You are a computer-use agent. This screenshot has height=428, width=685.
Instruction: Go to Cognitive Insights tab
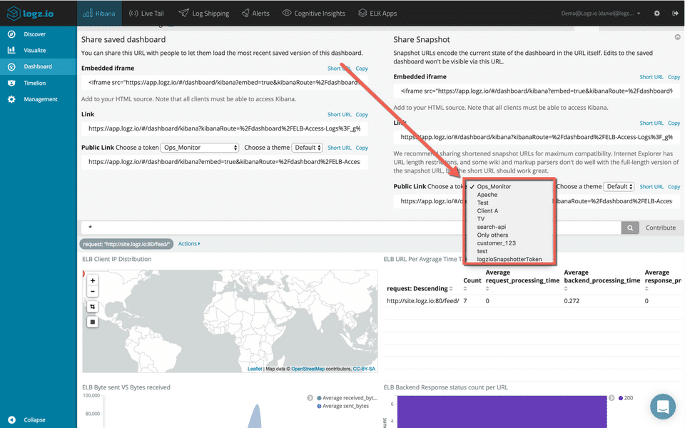(x=314, y=13)
